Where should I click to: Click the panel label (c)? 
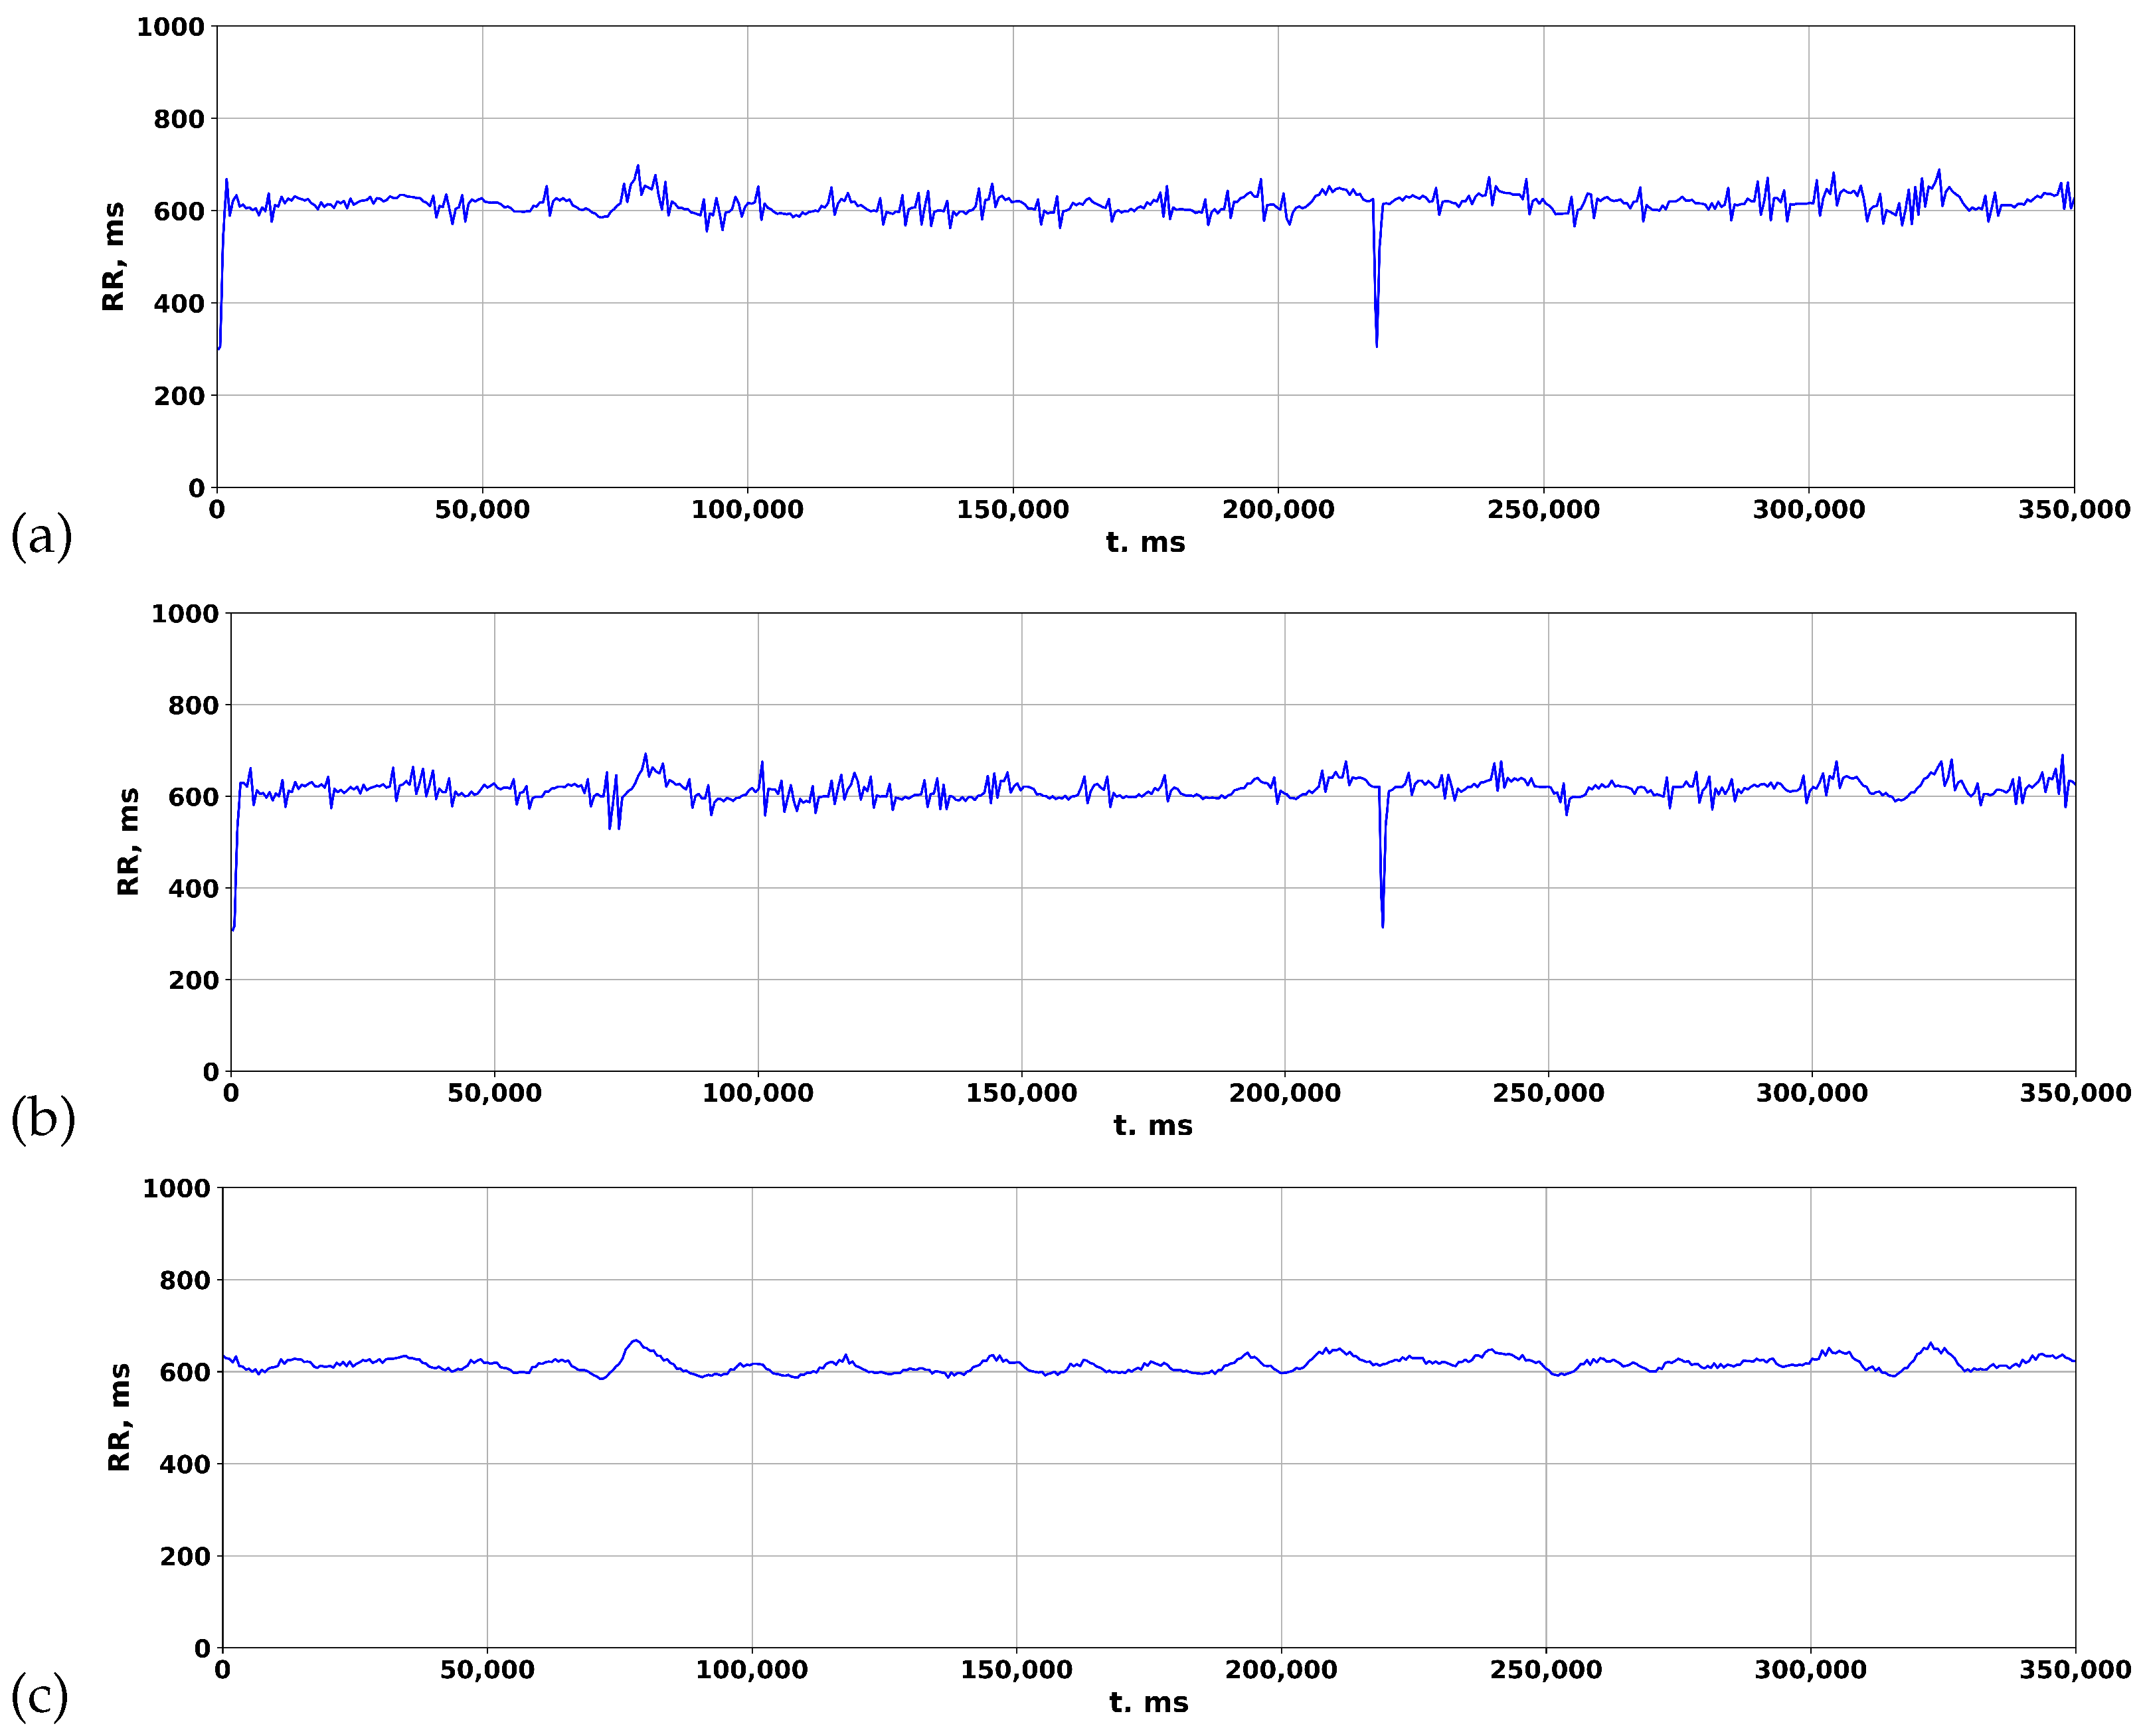[39, 1696]
